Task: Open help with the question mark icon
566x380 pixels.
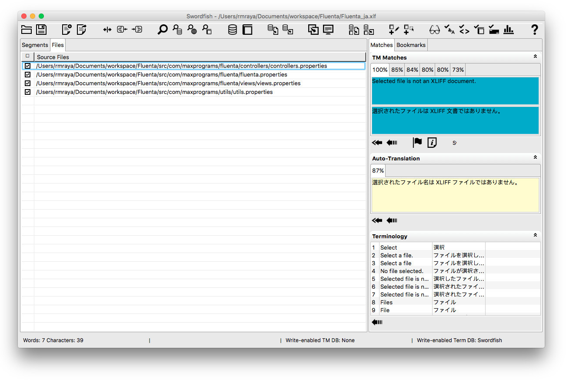Action: [x=535, y=30]
